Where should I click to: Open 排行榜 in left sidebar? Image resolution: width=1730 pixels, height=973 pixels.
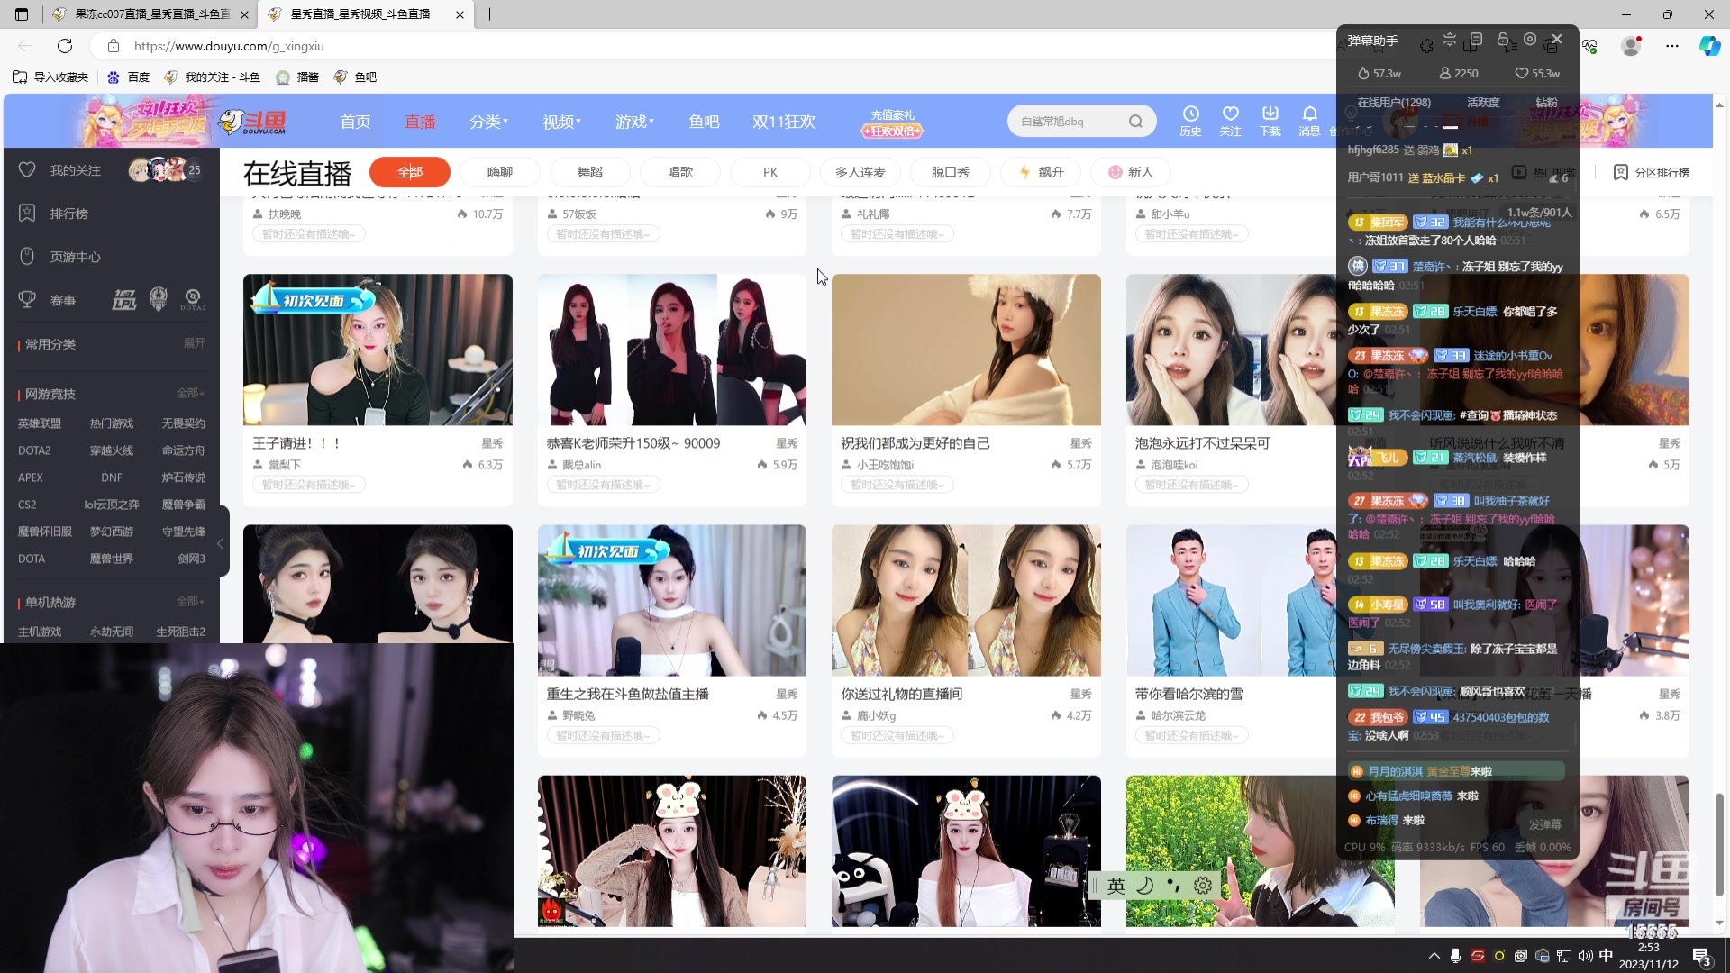[68, 214]
